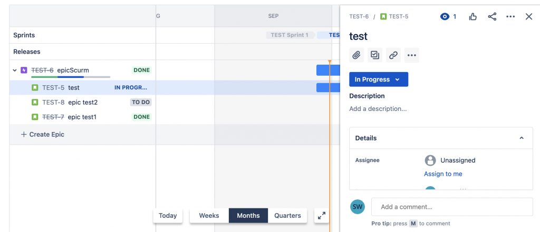
Task: Click the Today button
Action: [168, 216]
